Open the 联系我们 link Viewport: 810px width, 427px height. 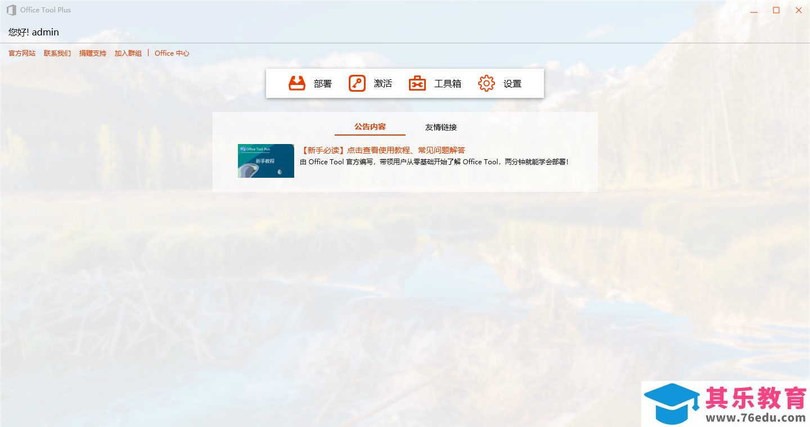pos(57,53)
